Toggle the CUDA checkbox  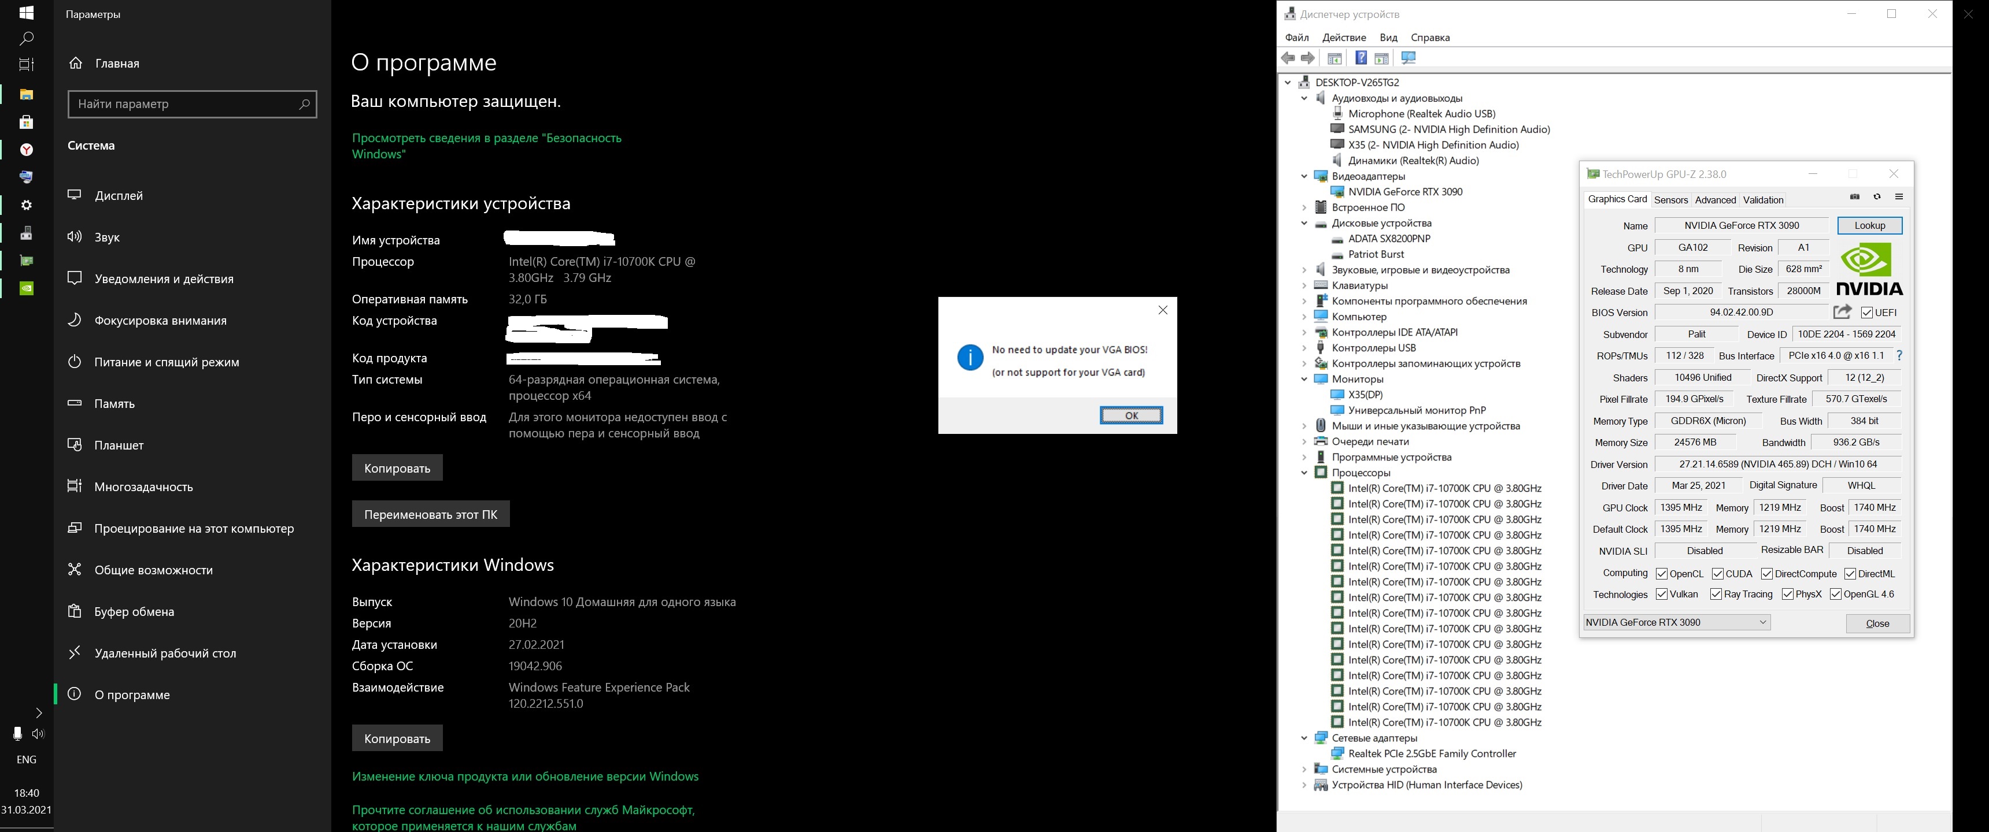(1717, 574)
